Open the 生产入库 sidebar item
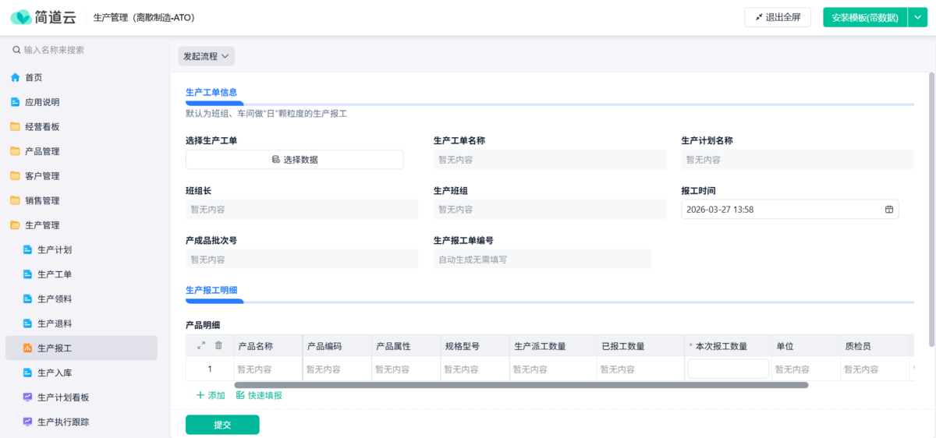Screen dimensions: 936x438 point(81,373)
